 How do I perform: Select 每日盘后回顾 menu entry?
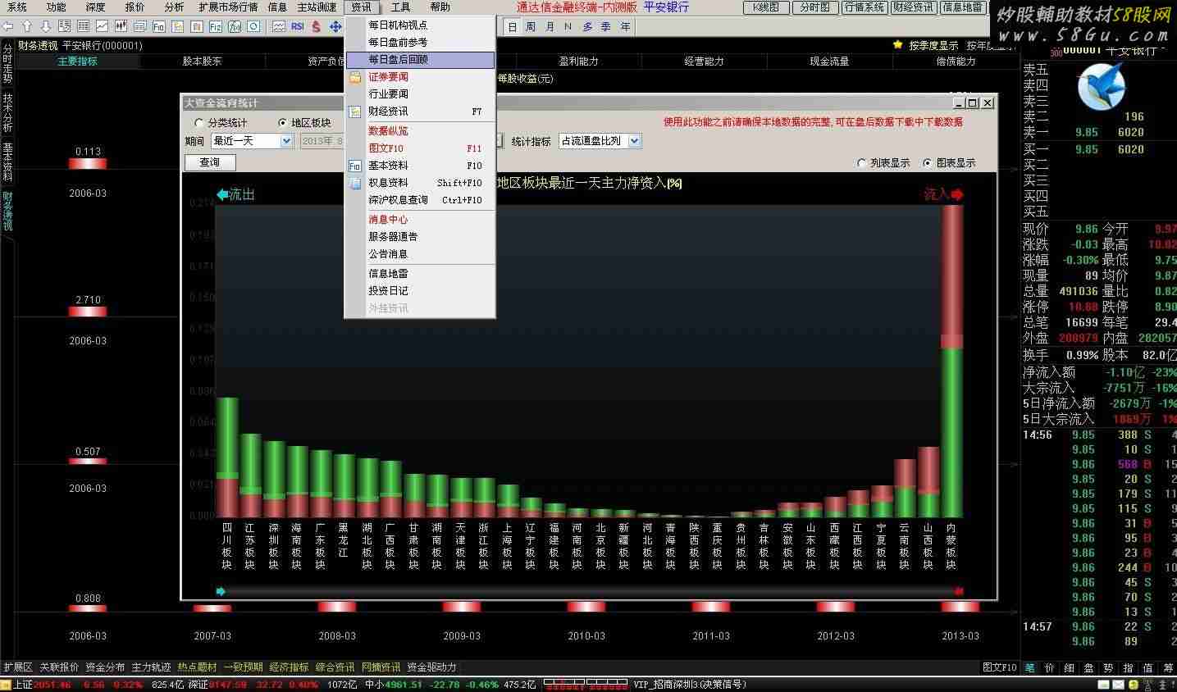pos(420,60)
